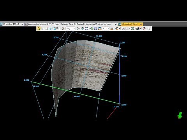Click the clipboard lock toolbar icon
Screen dimensions: 187x140
(54, 28)
